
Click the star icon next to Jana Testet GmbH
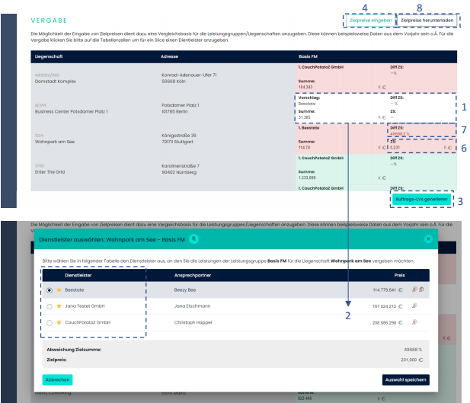(x=59, y=305)
